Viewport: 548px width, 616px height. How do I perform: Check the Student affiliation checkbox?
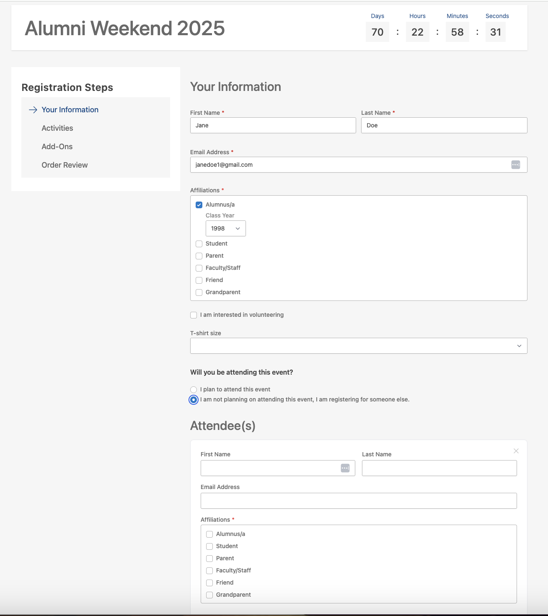[x=199, y=243]
